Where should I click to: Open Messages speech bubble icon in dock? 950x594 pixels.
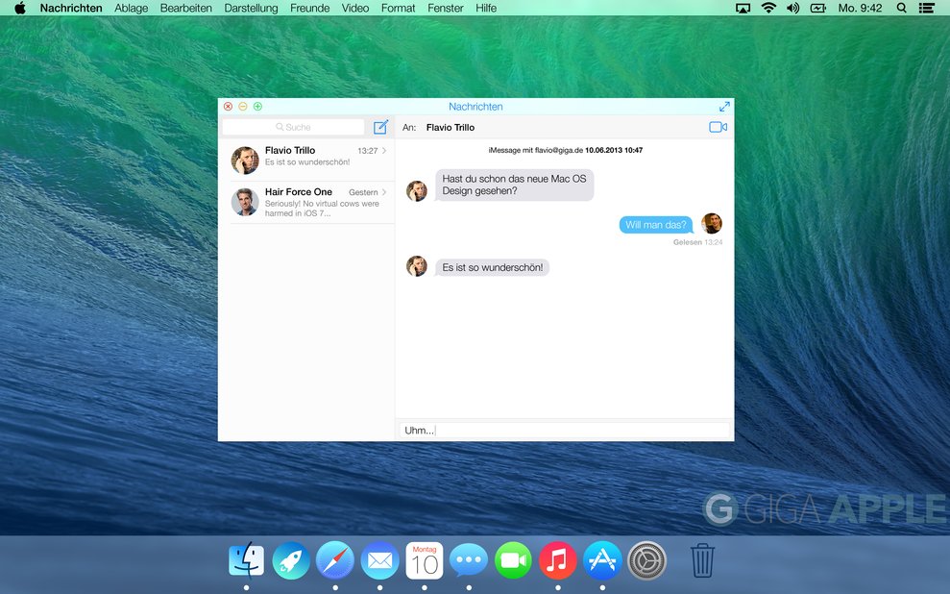pyautogui.click(x=469, y=560)
